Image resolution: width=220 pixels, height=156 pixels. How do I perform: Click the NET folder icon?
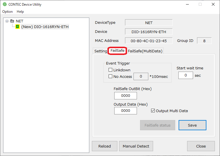click(12, 21)
